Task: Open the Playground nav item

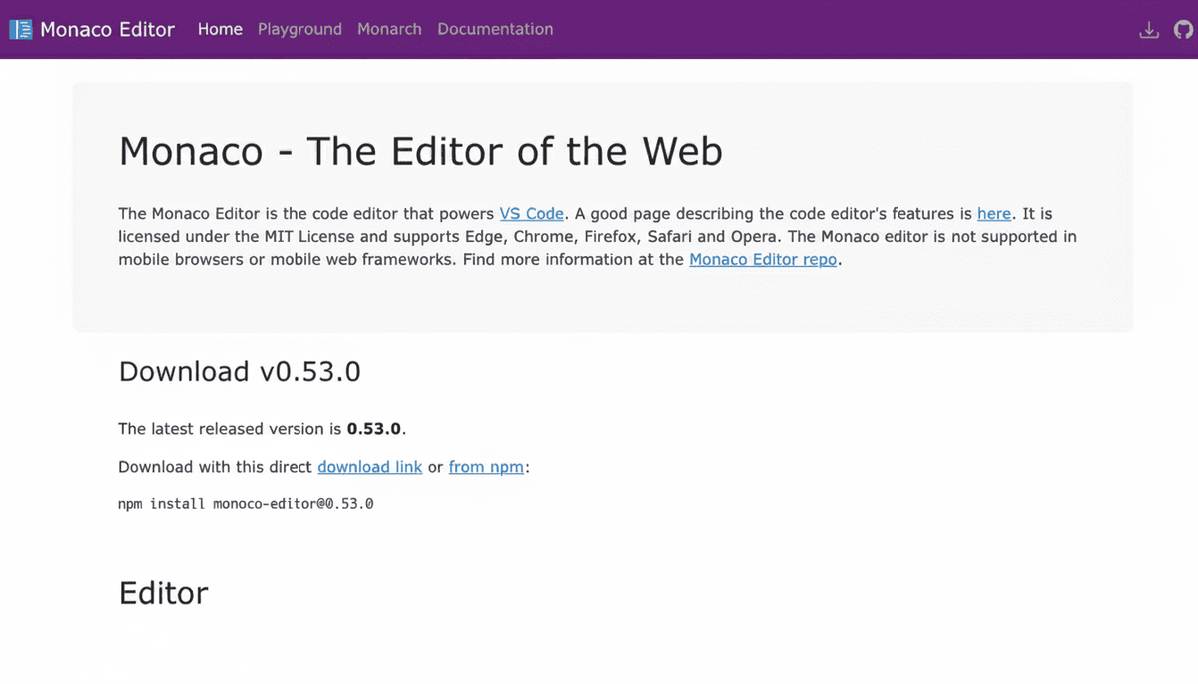Action: [x=299, y=29]
